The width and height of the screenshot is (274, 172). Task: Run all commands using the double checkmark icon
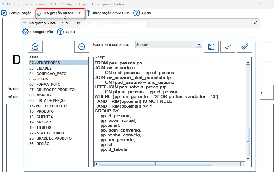[244, 47]
